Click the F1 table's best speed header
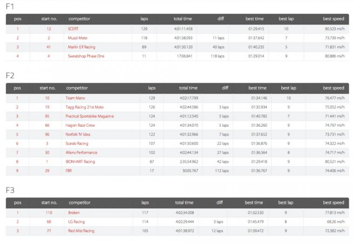This screenshot has height=243, width=354. 334,19
